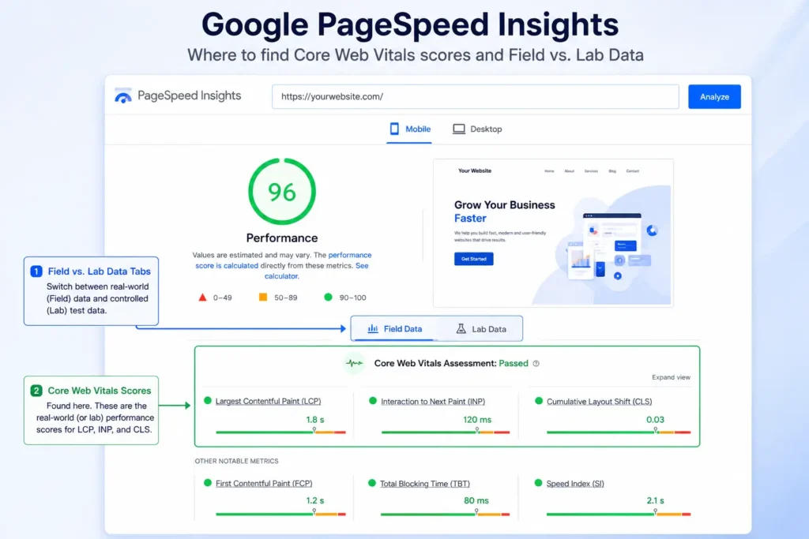
Task: Click the PageSpeed Insights logo icon
Action: [x=123, y=95]
